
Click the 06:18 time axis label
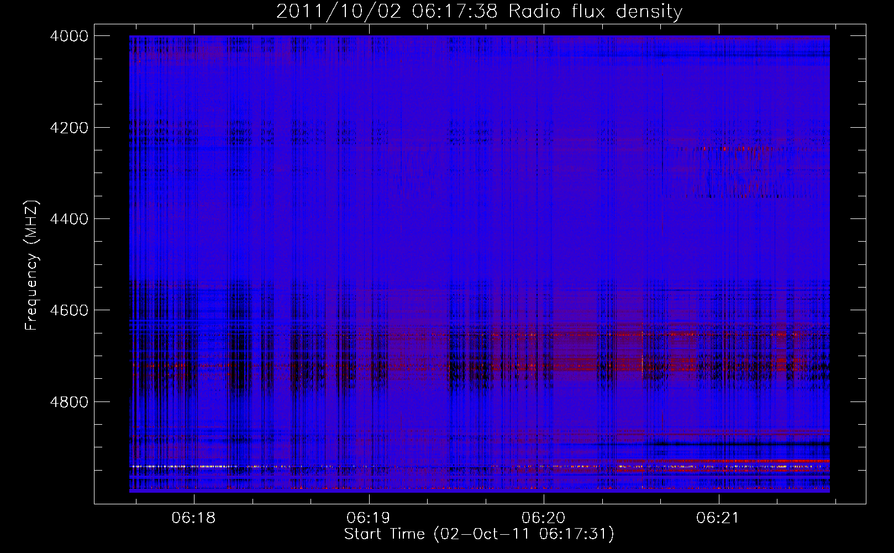193,518
